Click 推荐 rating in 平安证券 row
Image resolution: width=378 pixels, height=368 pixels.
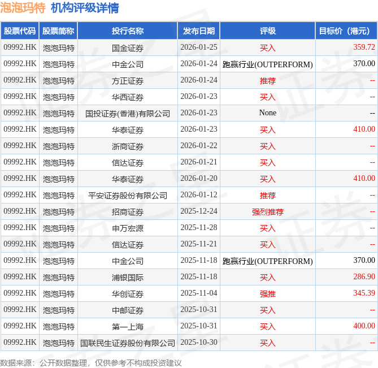click(x=268, y=196)
